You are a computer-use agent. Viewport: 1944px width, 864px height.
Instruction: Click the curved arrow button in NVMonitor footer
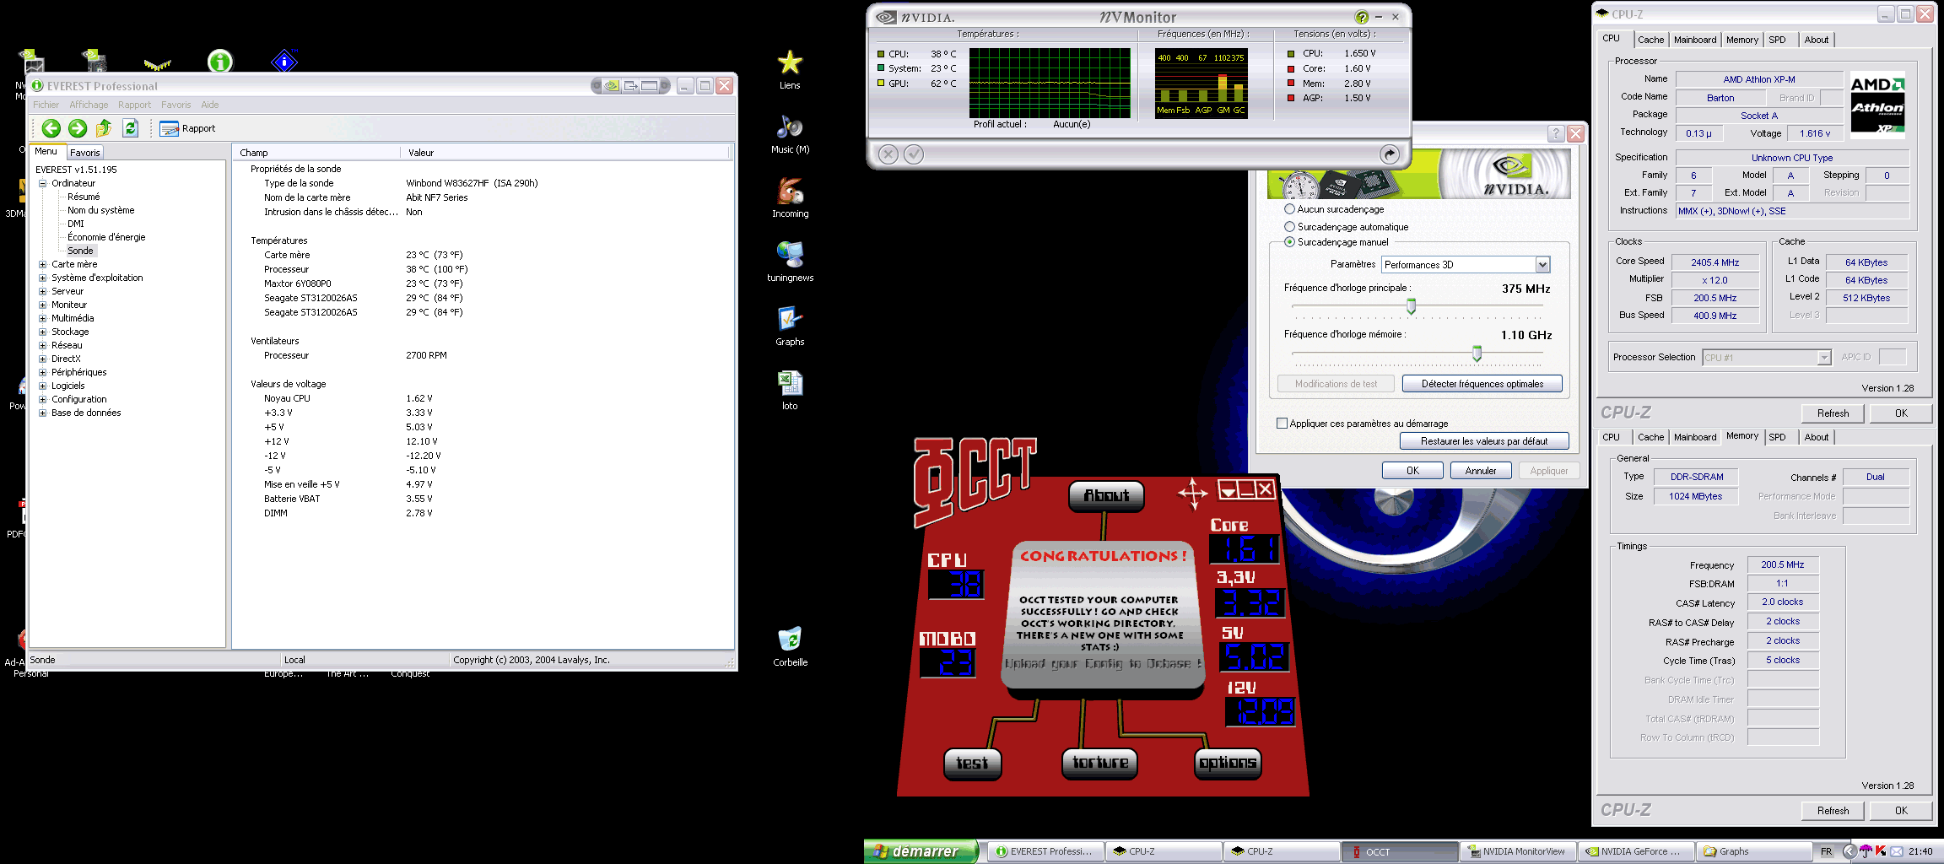[x=1389, y=154]
